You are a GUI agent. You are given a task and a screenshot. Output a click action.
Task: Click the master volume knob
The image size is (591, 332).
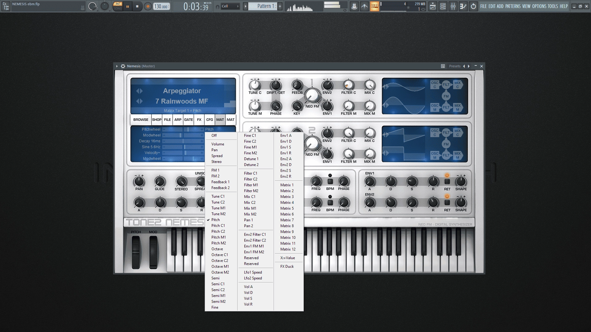[92, 6]
